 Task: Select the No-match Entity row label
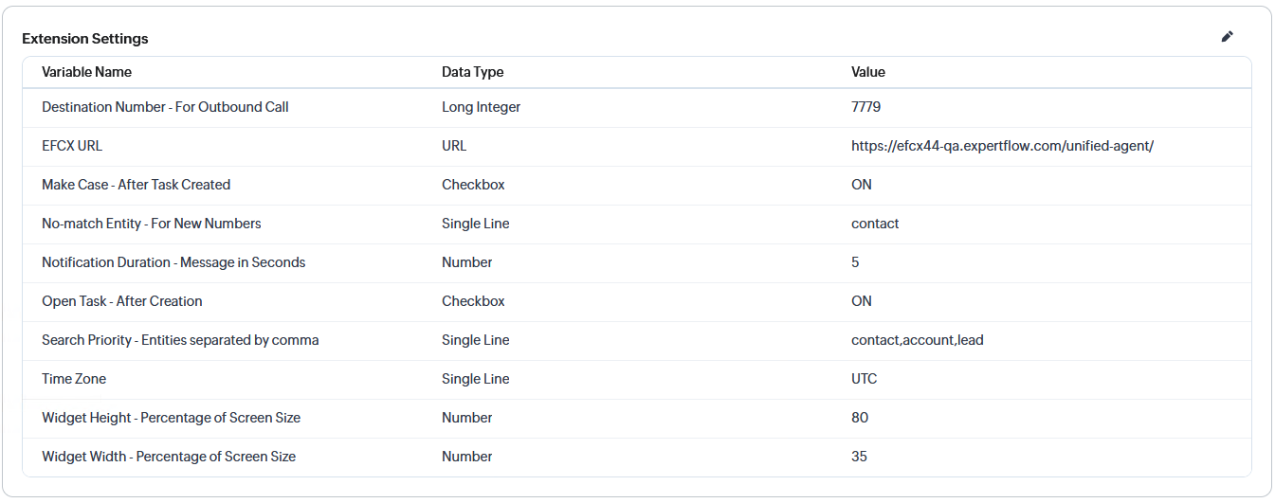click(151, 224)
